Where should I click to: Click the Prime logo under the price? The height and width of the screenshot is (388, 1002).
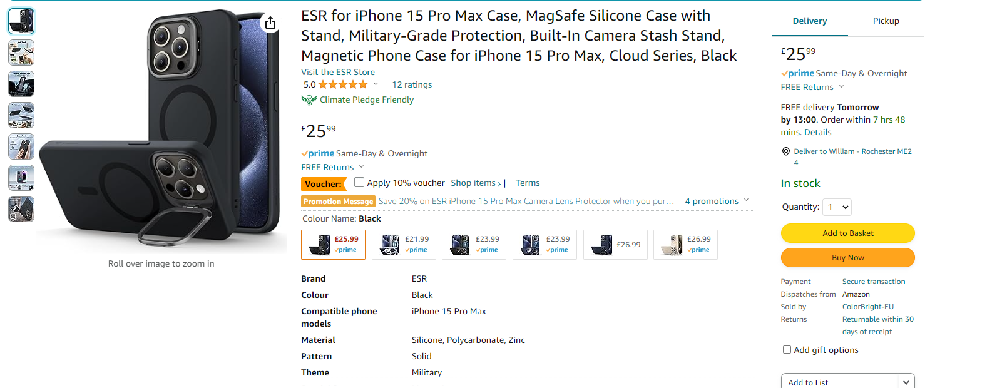(x=318, y=153)
